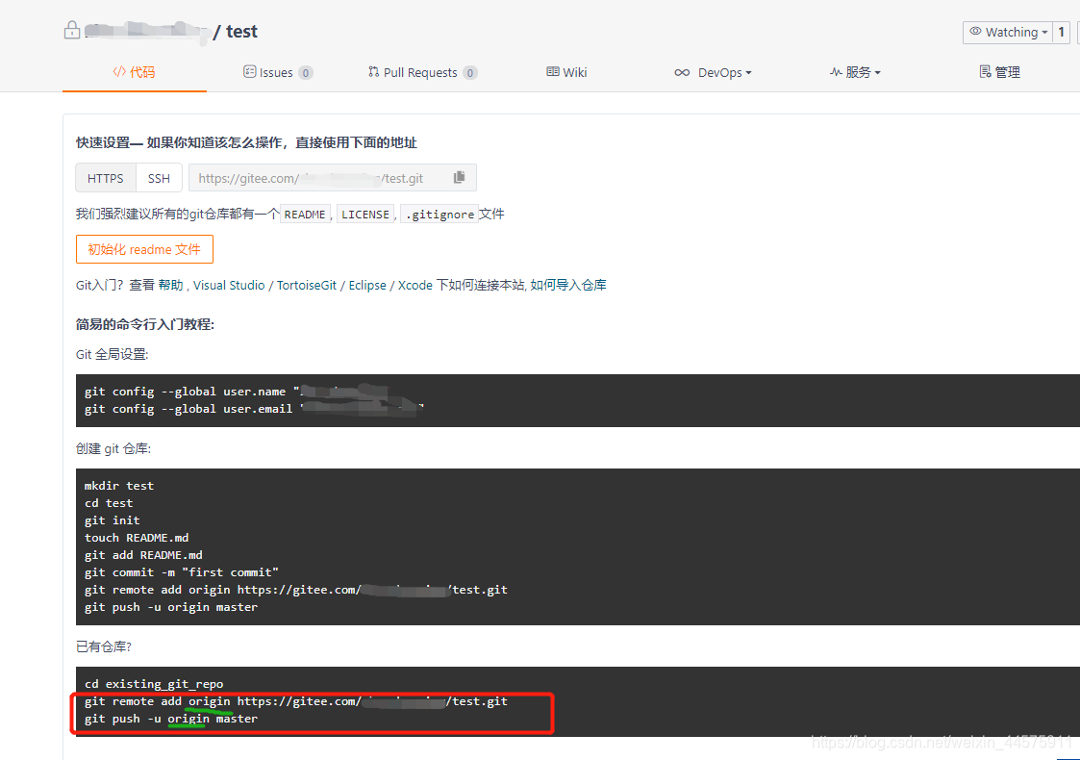Viewport: 1080px width, 760px height.
Task: Open the 帮助 link
Action: pos(170,285)
